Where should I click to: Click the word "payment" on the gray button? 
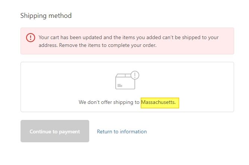69,131
